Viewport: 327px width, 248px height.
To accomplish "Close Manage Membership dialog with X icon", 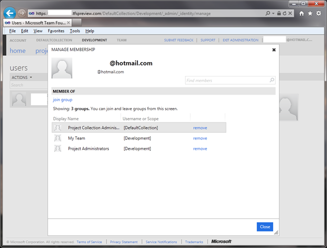I will point(273,50).
